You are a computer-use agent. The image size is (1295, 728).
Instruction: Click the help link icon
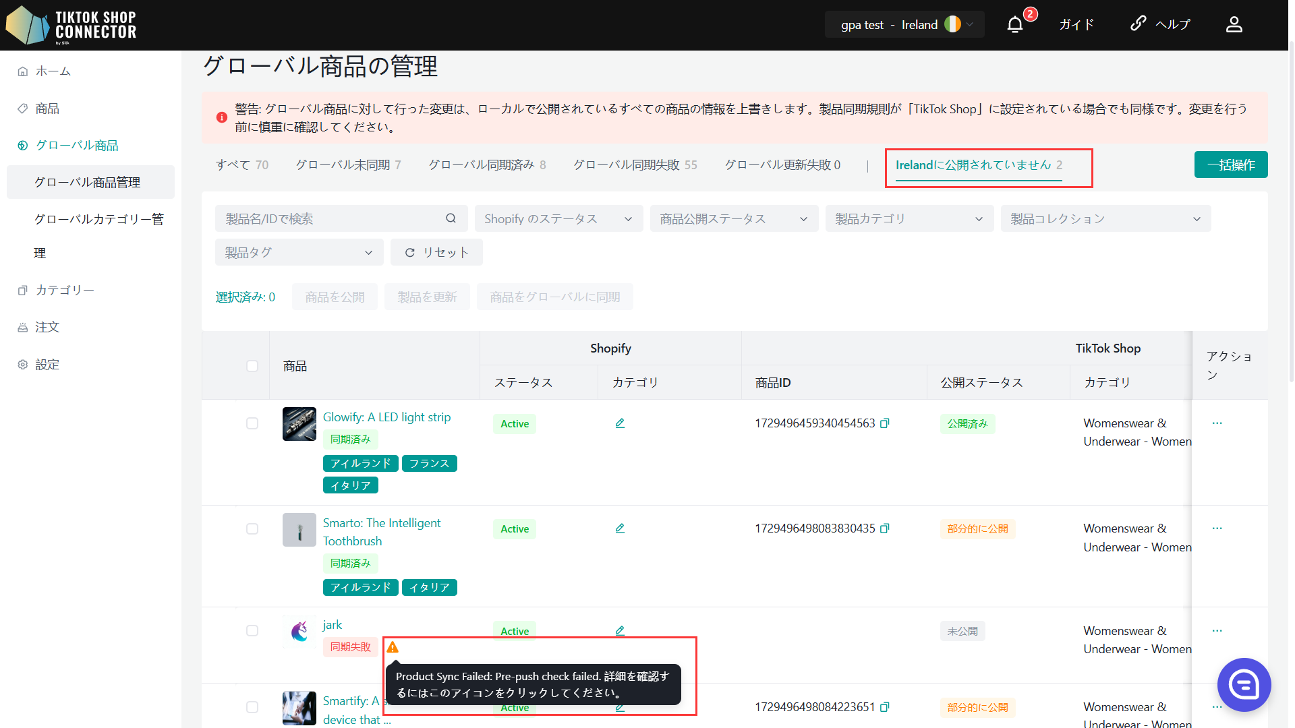tap(1139, 24)
